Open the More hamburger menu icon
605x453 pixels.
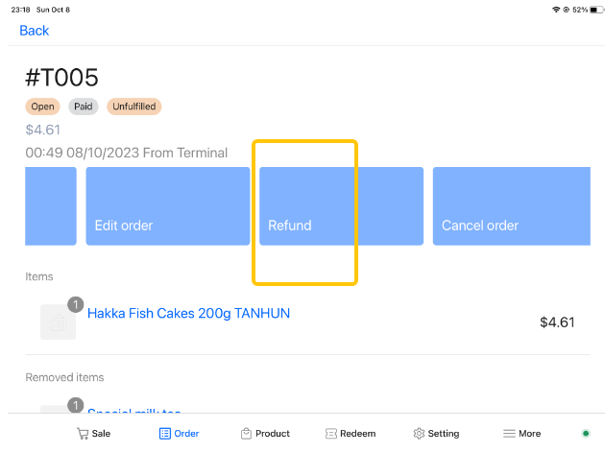click(x=509, y=434)
